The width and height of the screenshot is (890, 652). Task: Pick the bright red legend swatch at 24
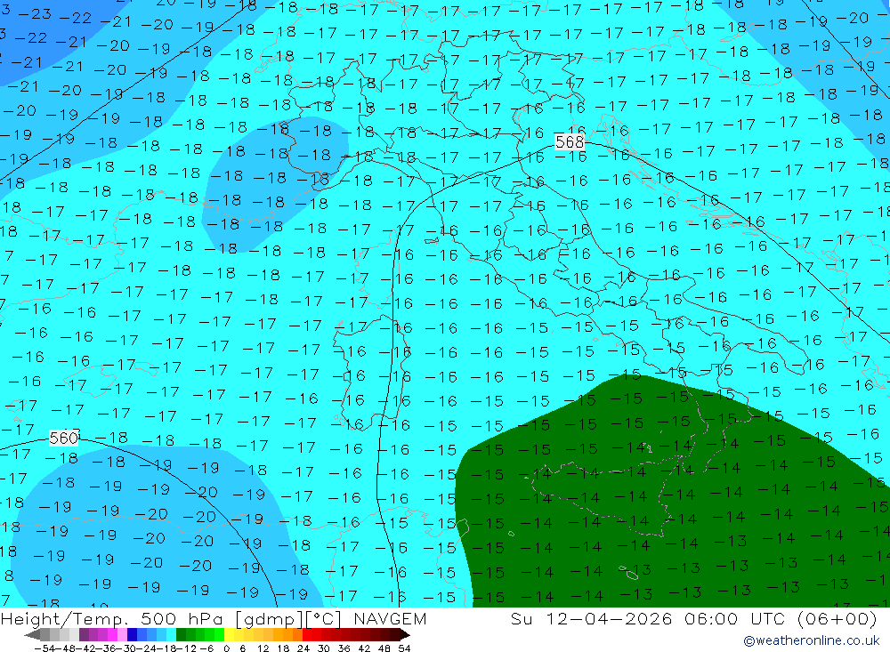306,635
